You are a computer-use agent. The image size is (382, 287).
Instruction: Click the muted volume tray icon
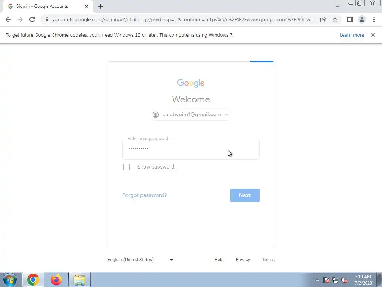point(344,280)
